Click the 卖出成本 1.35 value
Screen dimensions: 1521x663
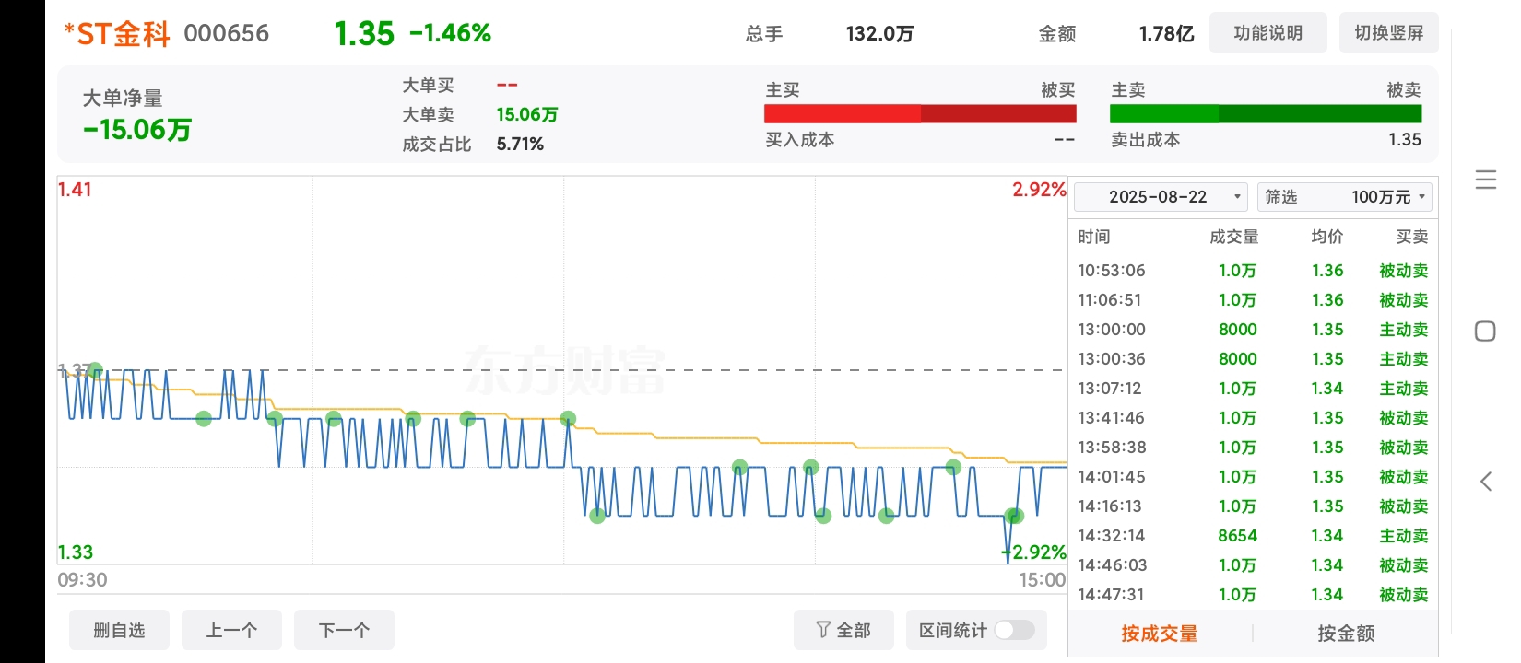click(1405, 140)
